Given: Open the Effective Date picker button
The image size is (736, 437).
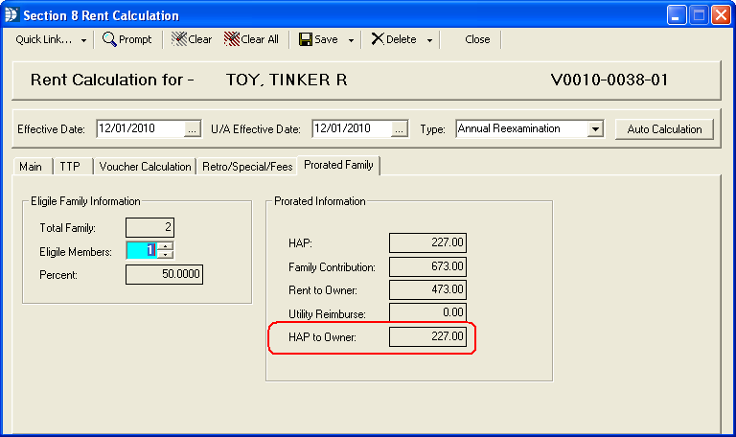Looking at the screenshot, I should (x=192, y=129).
